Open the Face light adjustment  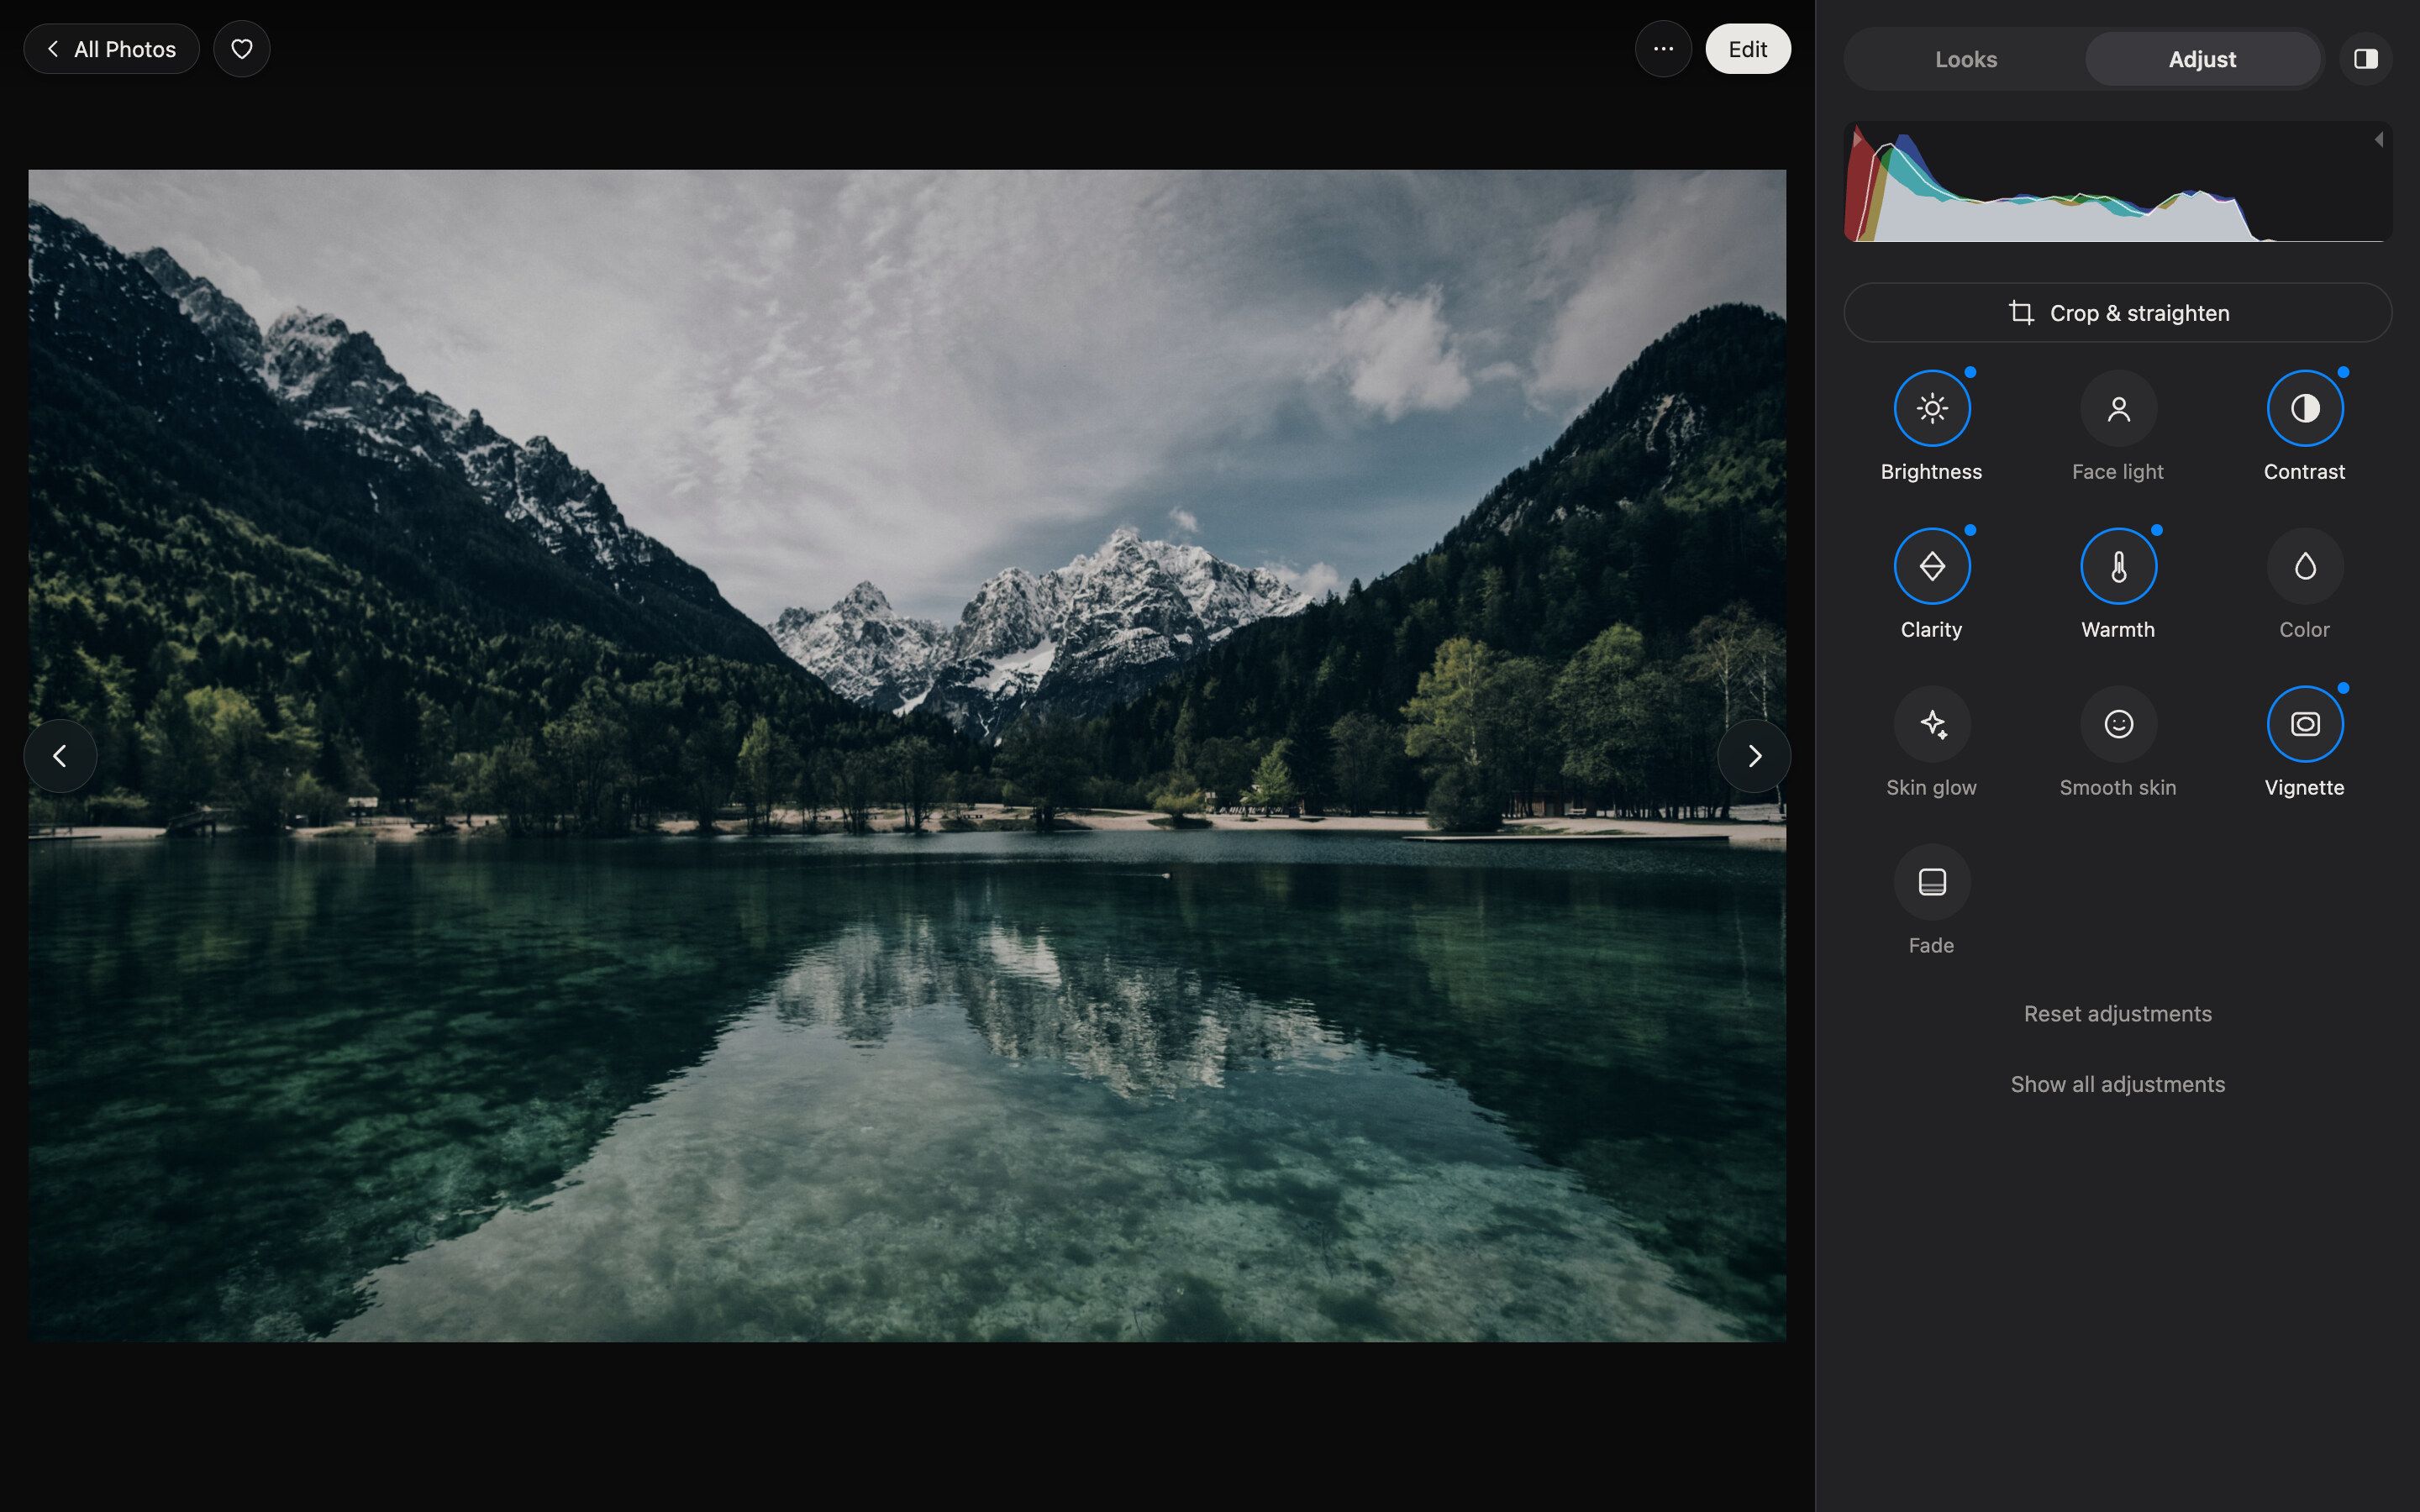pyautogui.click(x=2118, y=408)
